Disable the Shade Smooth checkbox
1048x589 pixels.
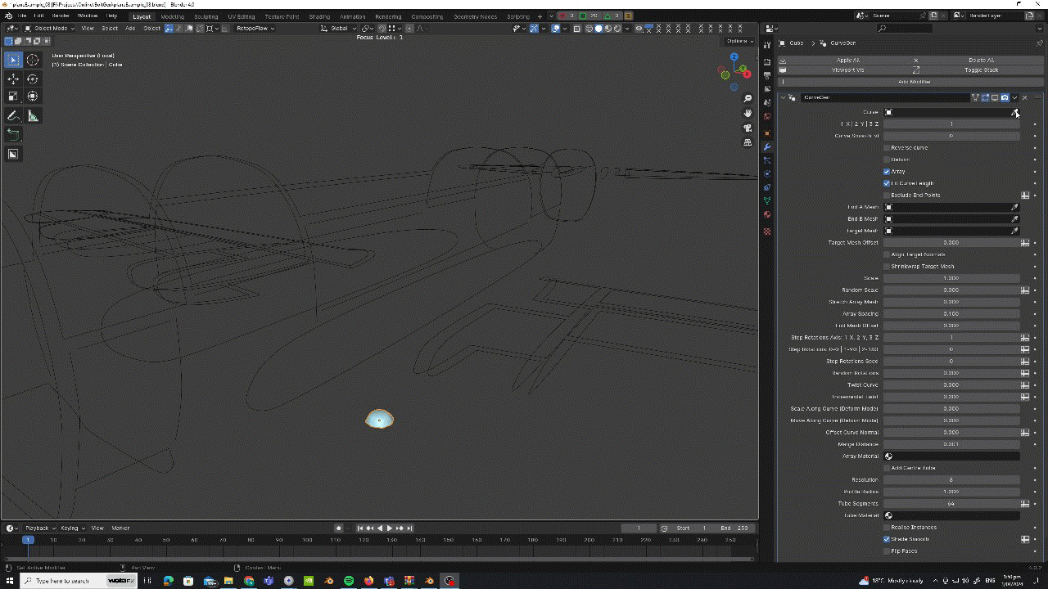tap(887, 539)
